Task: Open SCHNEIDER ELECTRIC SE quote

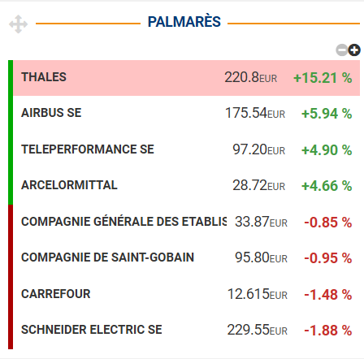Action: [92, 330]
